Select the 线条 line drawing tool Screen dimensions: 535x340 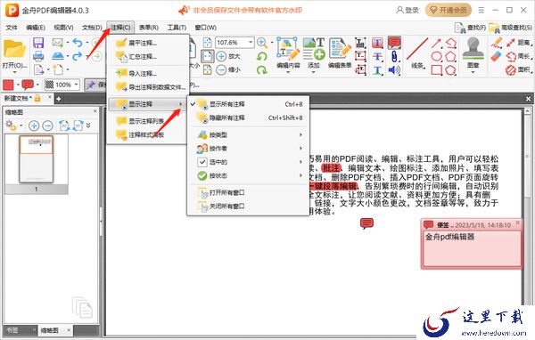point(417,53)
